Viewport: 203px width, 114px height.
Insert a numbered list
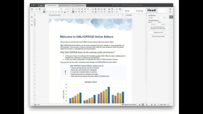coord(76,9)
